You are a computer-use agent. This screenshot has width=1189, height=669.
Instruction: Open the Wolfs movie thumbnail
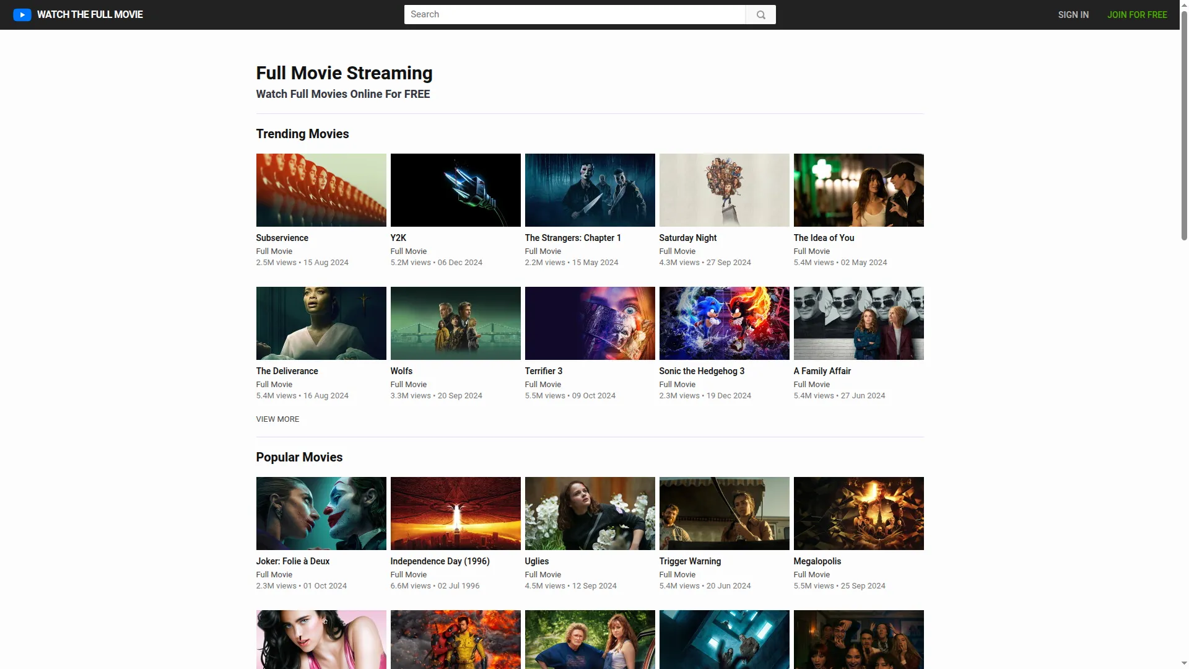point(455,323)
